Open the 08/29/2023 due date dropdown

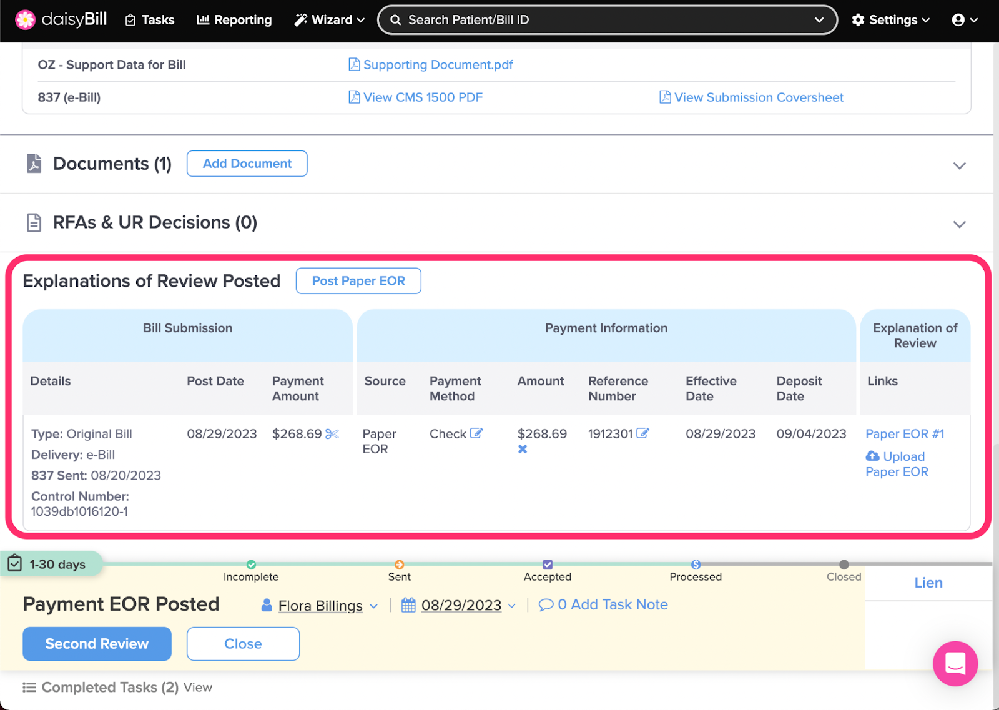[x=461, y=606]
